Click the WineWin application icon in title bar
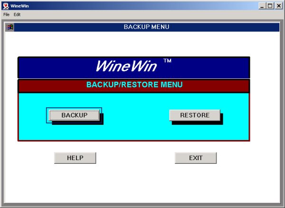Viewport: 285px width, 208px height. [x=5, y=6]
